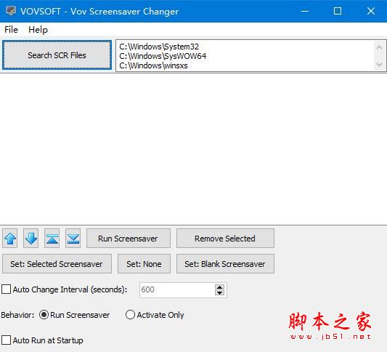Toggle Auto Run at Startup checkbox
The width and height of the screenshot is (387, 352).
(6, 340)
